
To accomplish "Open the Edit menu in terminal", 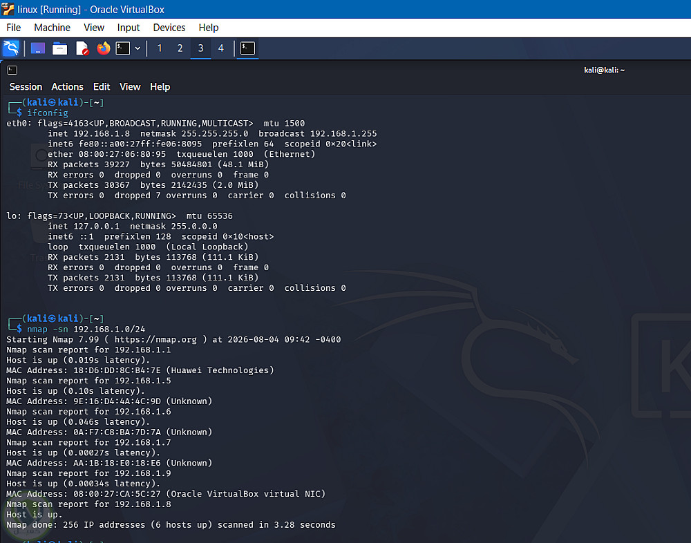I will (x=102, y=87).
